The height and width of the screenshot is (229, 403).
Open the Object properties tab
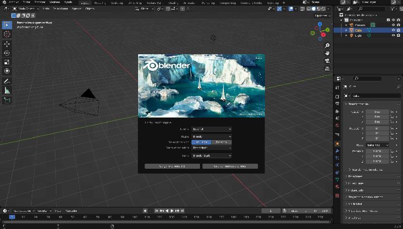click(337, 144)
